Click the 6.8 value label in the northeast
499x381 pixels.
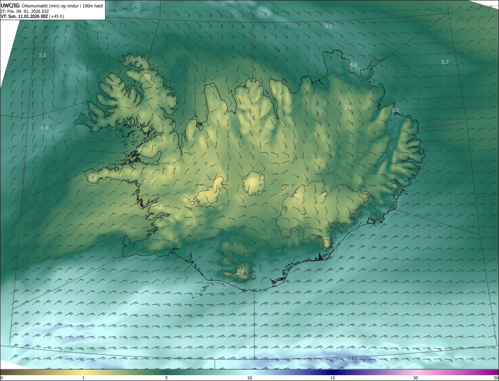point(353,65)
